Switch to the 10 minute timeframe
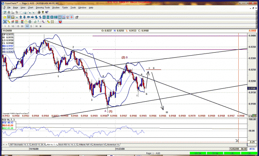The height and width of the screenshot is (156, 259). pos(13,26)
